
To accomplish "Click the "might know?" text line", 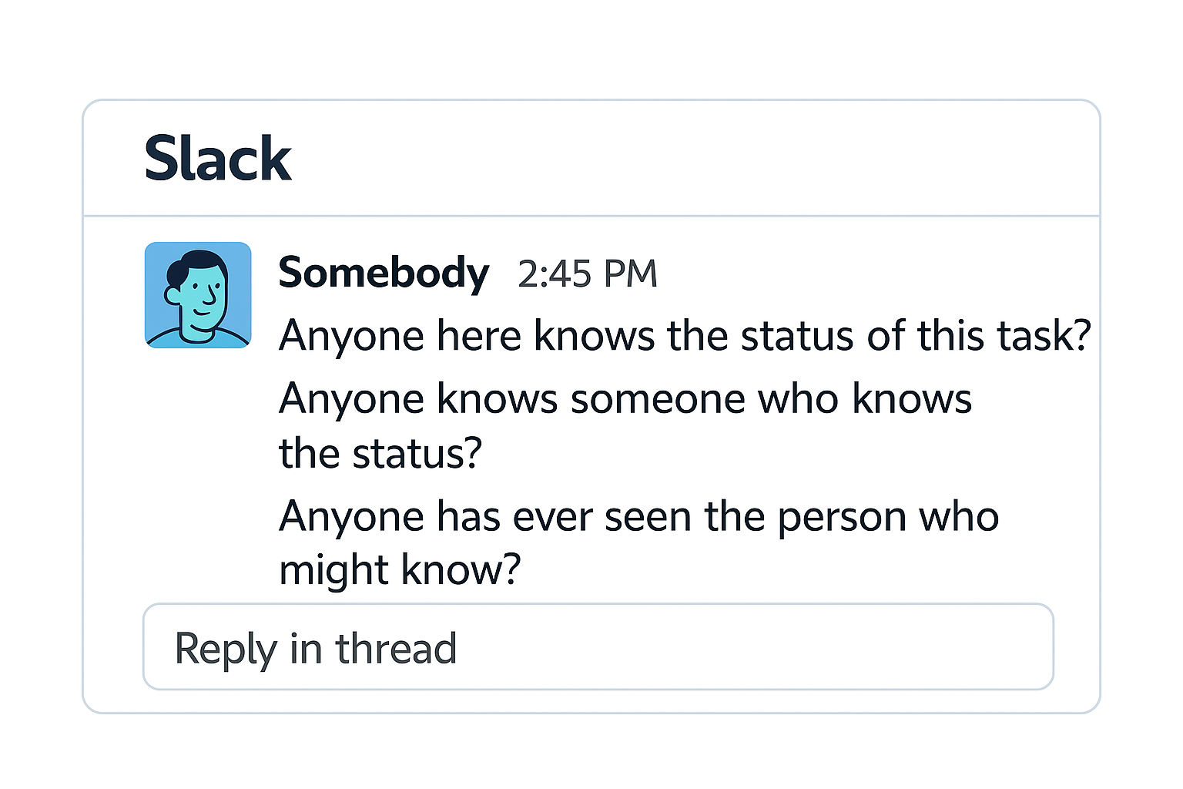I will coord(400,570).
